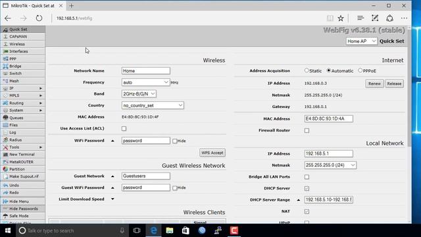Click the WPS Accept button
Viewport: 421px width, 237px height.
coord(212,153)
